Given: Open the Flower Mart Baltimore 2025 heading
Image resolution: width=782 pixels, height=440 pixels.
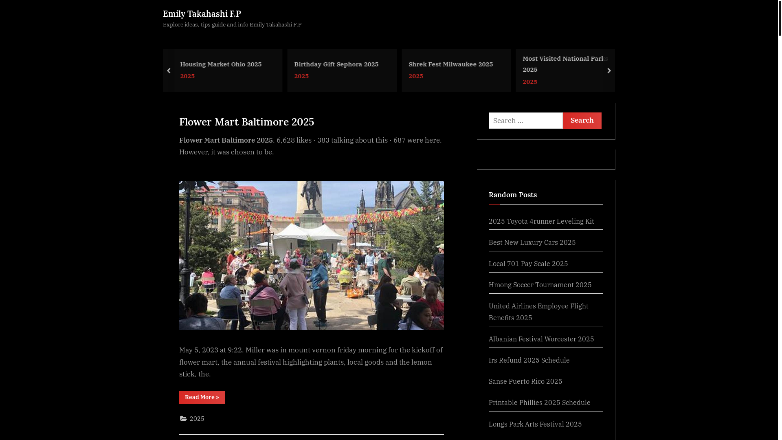Looking at the screenshot, I should (246, 122).
